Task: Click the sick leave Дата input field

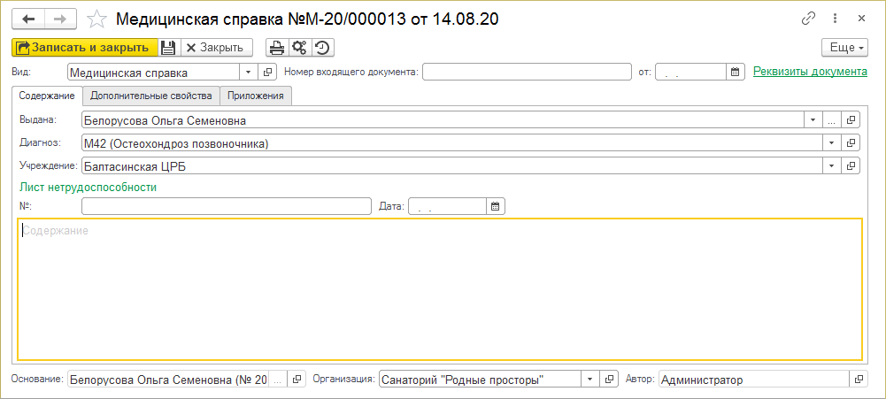Action: point(447,206)
